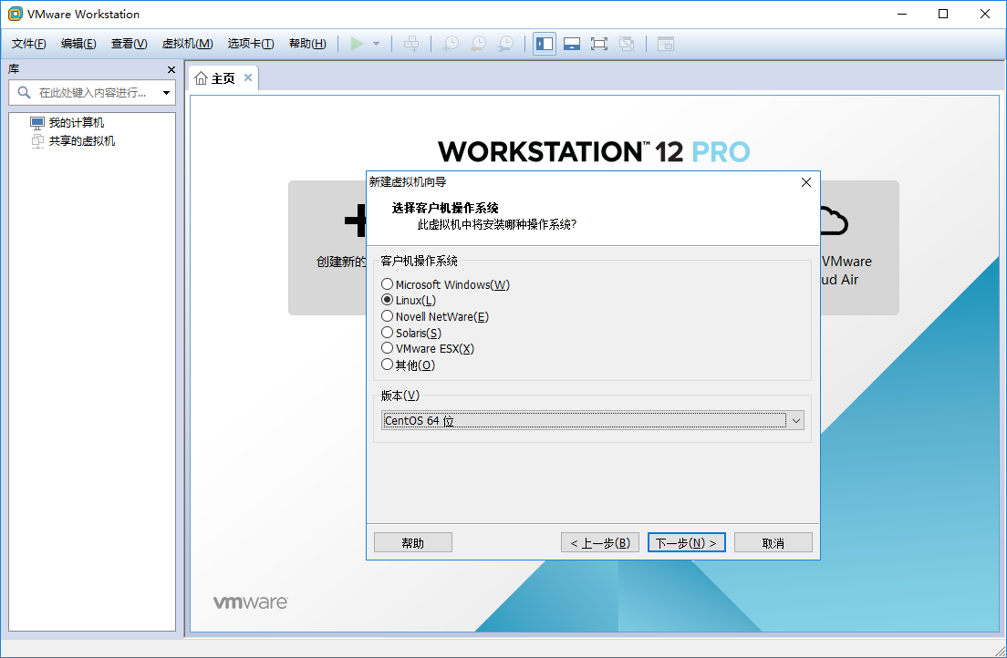Click the search magnifier icon in library
This screenshot has height=658, width=1007.
(x=24, y=92)
